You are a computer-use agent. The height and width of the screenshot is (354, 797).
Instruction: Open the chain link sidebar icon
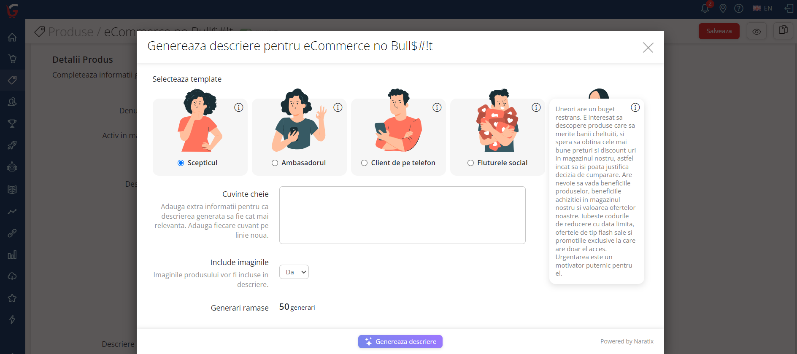coord(12,233)
